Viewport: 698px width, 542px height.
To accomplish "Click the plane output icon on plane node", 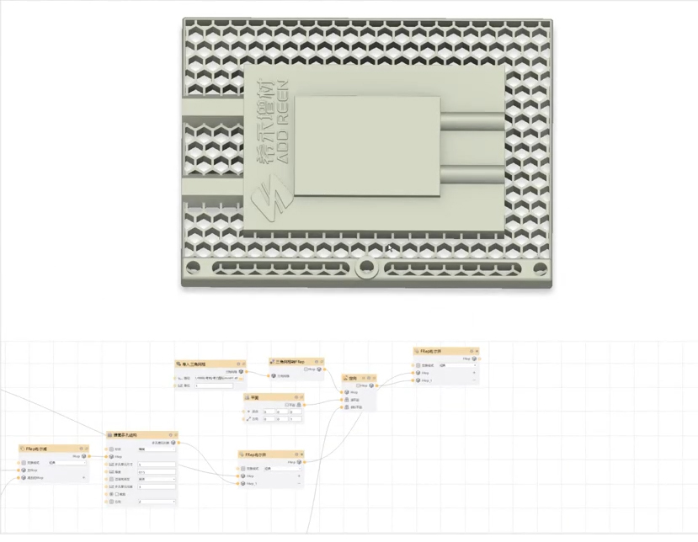I will click(x=299, y=405).
